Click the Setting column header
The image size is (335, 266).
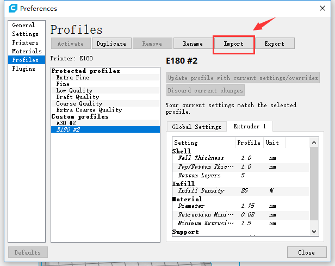(203, 143)
